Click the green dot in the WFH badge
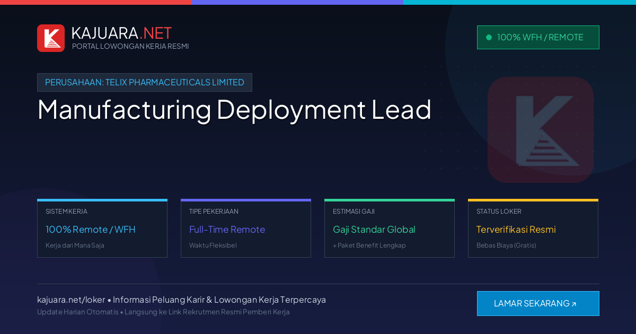This screenshot has width=636, height=334. pyautogui.click(x=489, y=37)
